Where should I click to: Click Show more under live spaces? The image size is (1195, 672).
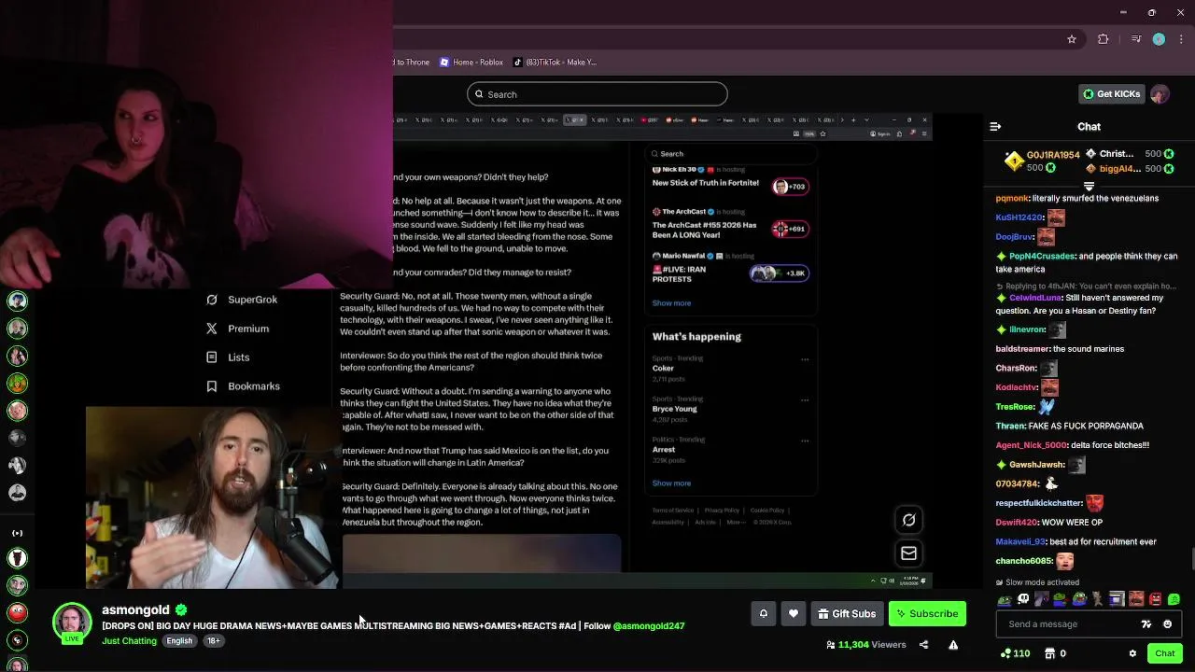pos(671,303)
